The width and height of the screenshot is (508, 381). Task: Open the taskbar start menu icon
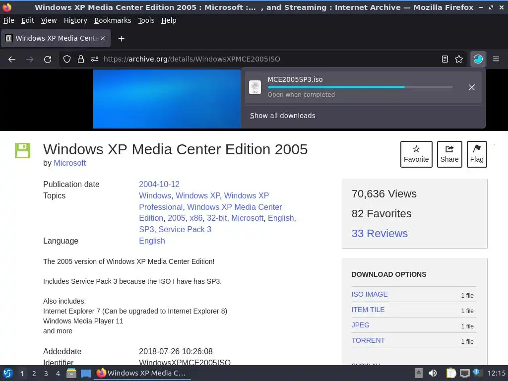(x=8, y=373)
